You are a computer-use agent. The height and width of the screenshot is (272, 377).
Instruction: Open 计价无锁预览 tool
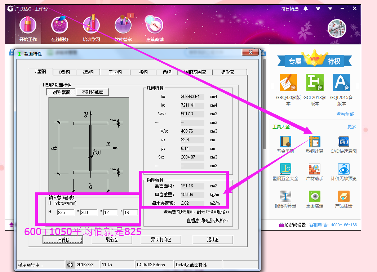[343, 172]
